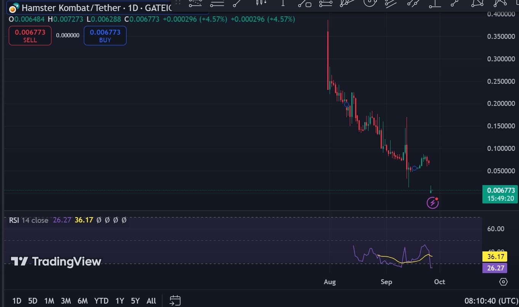
Task: Click the 60.00 label on the RSI axis
Action: [x=495, y=229]
